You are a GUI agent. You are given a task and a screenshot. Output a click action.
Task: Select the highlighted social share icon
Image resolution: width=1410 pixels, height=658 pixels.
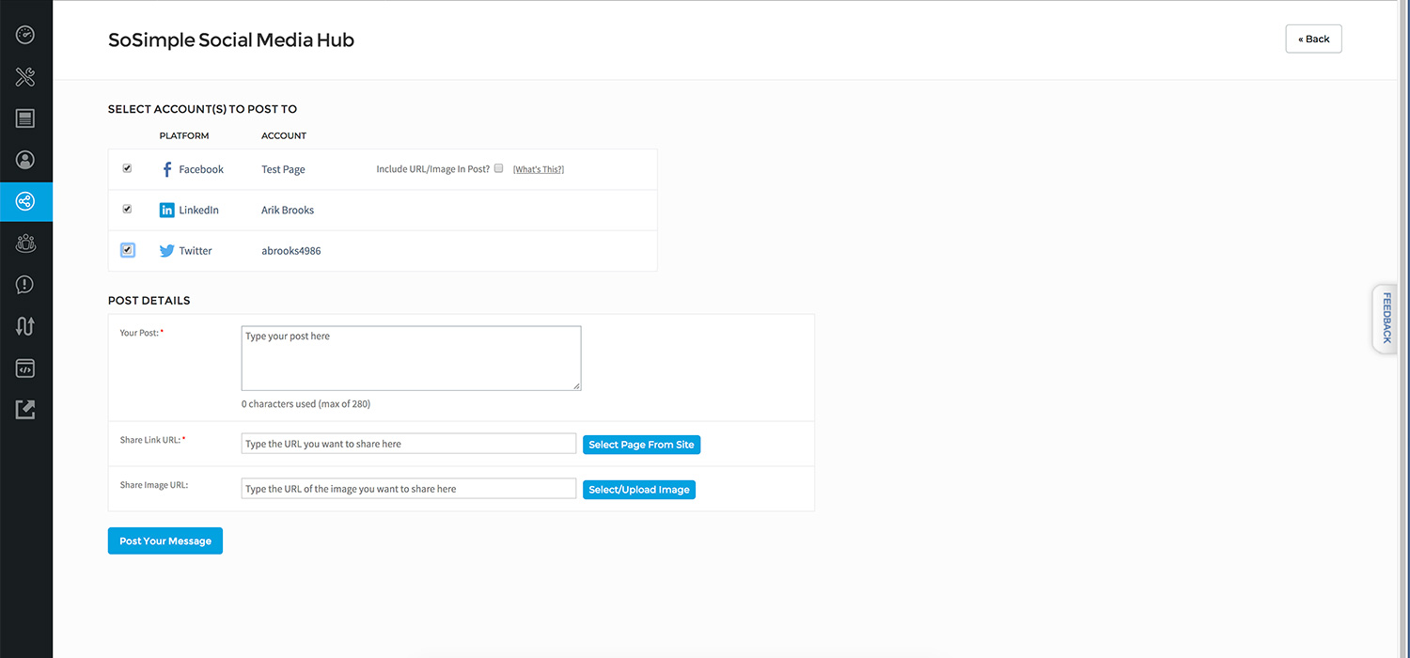pyautogui.click(x=25, y=202)
